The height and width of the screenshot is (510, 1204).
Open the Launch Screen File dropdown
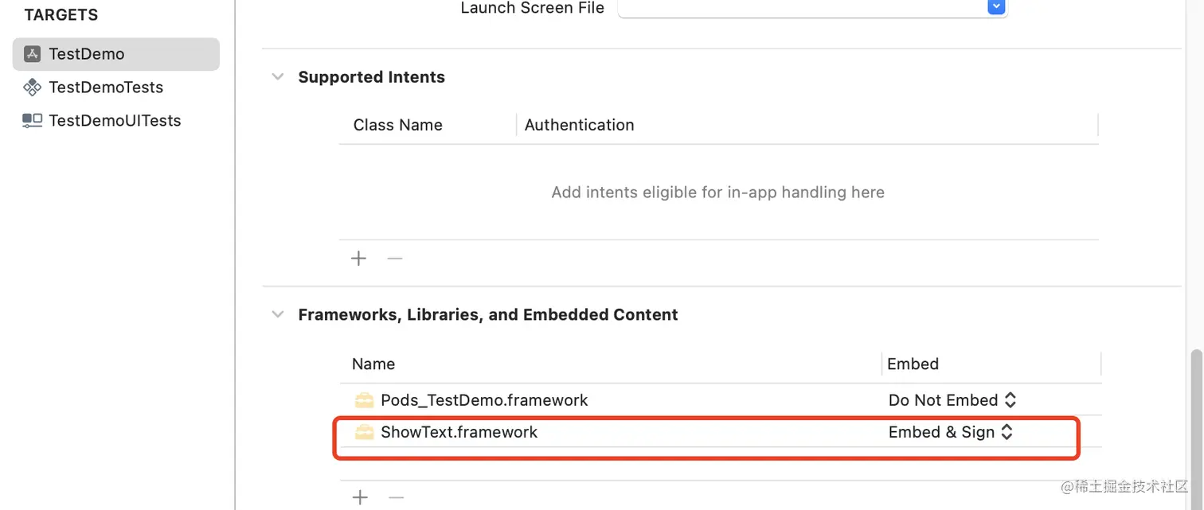996,7
